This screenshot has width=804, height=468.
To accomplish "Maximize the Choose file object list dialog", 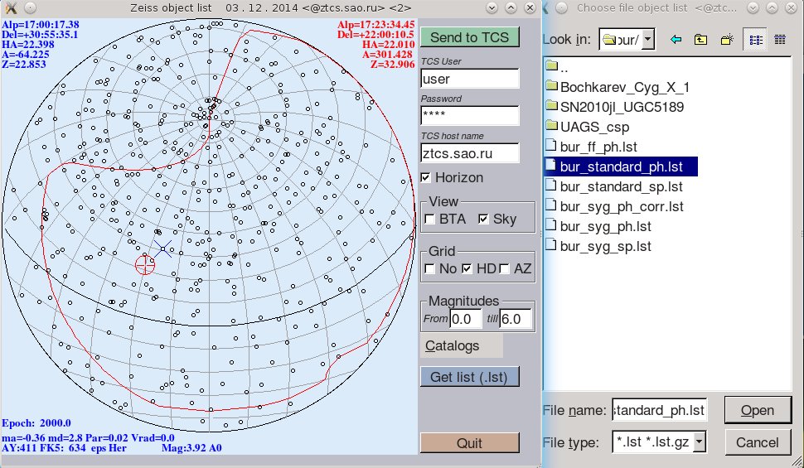I will point(773,7).
